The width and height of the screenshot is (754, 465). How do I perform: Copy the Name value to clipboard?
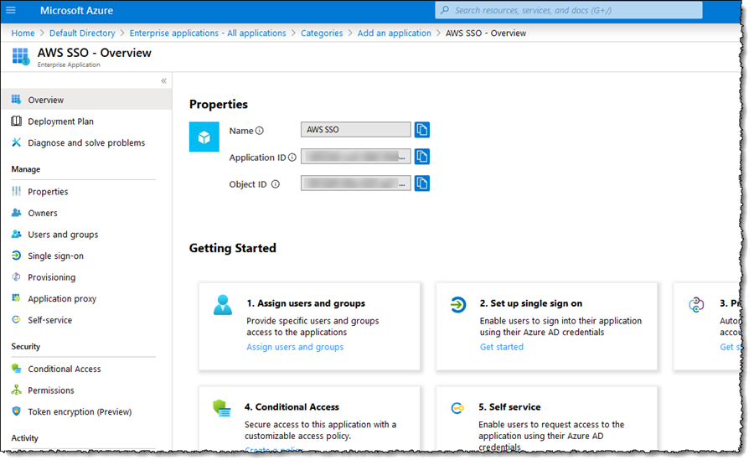[421, 130]
